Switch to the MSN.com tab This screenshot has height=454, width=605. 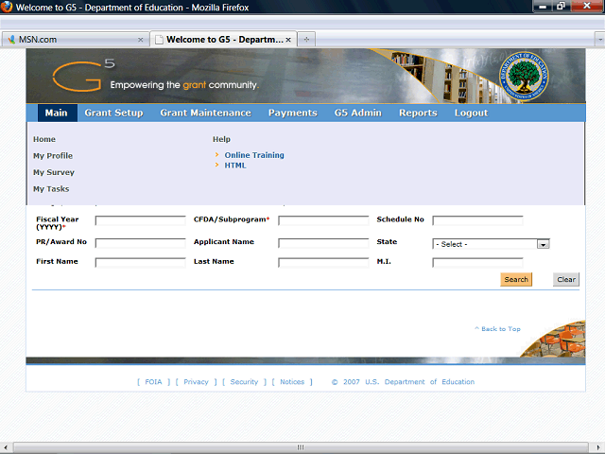tap(75, 40)
